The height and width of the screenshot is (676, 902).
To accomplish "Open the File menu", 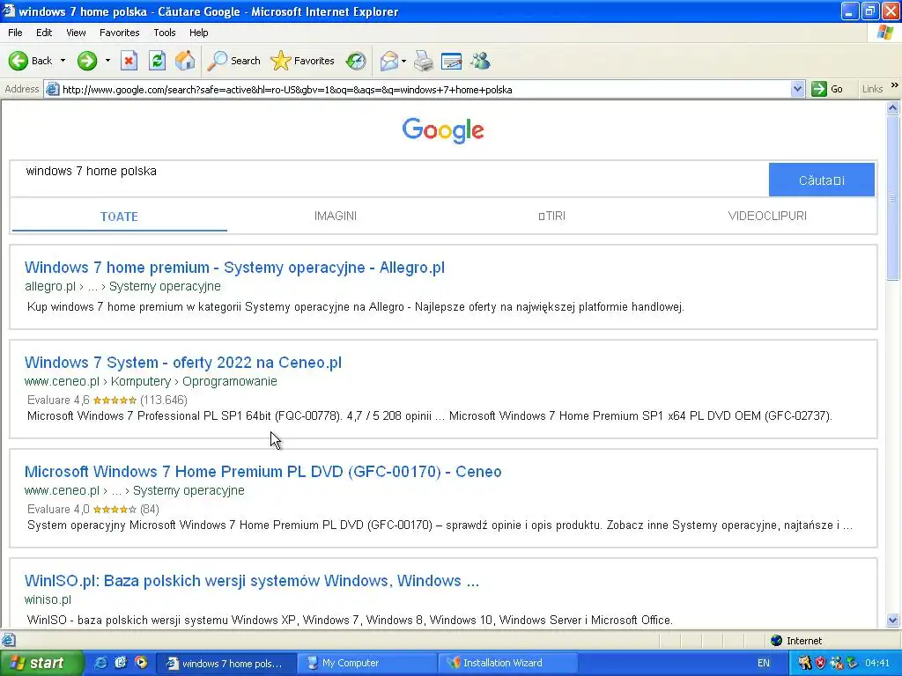I will (x=15, y=33).
